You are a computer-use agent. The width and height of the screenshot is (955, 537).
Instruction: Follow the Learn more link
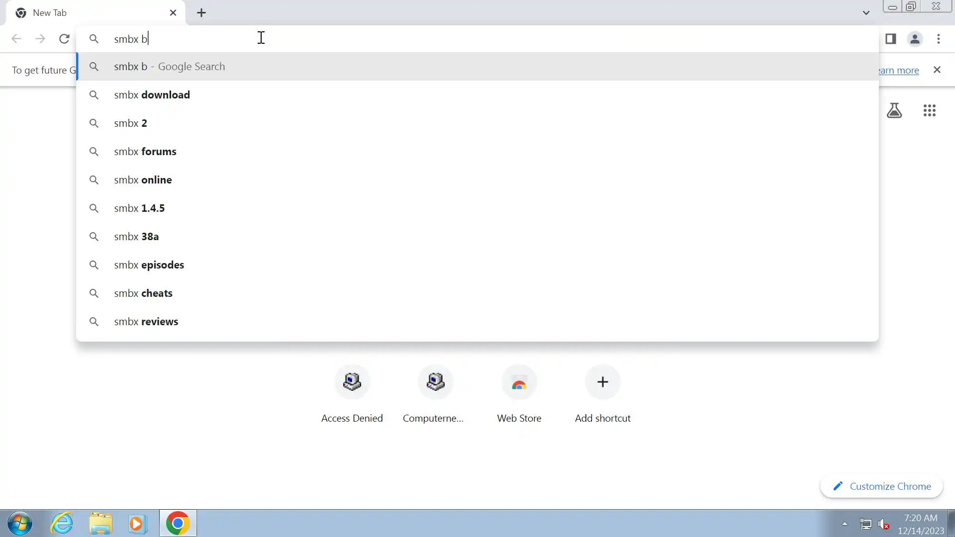(898, 71)
